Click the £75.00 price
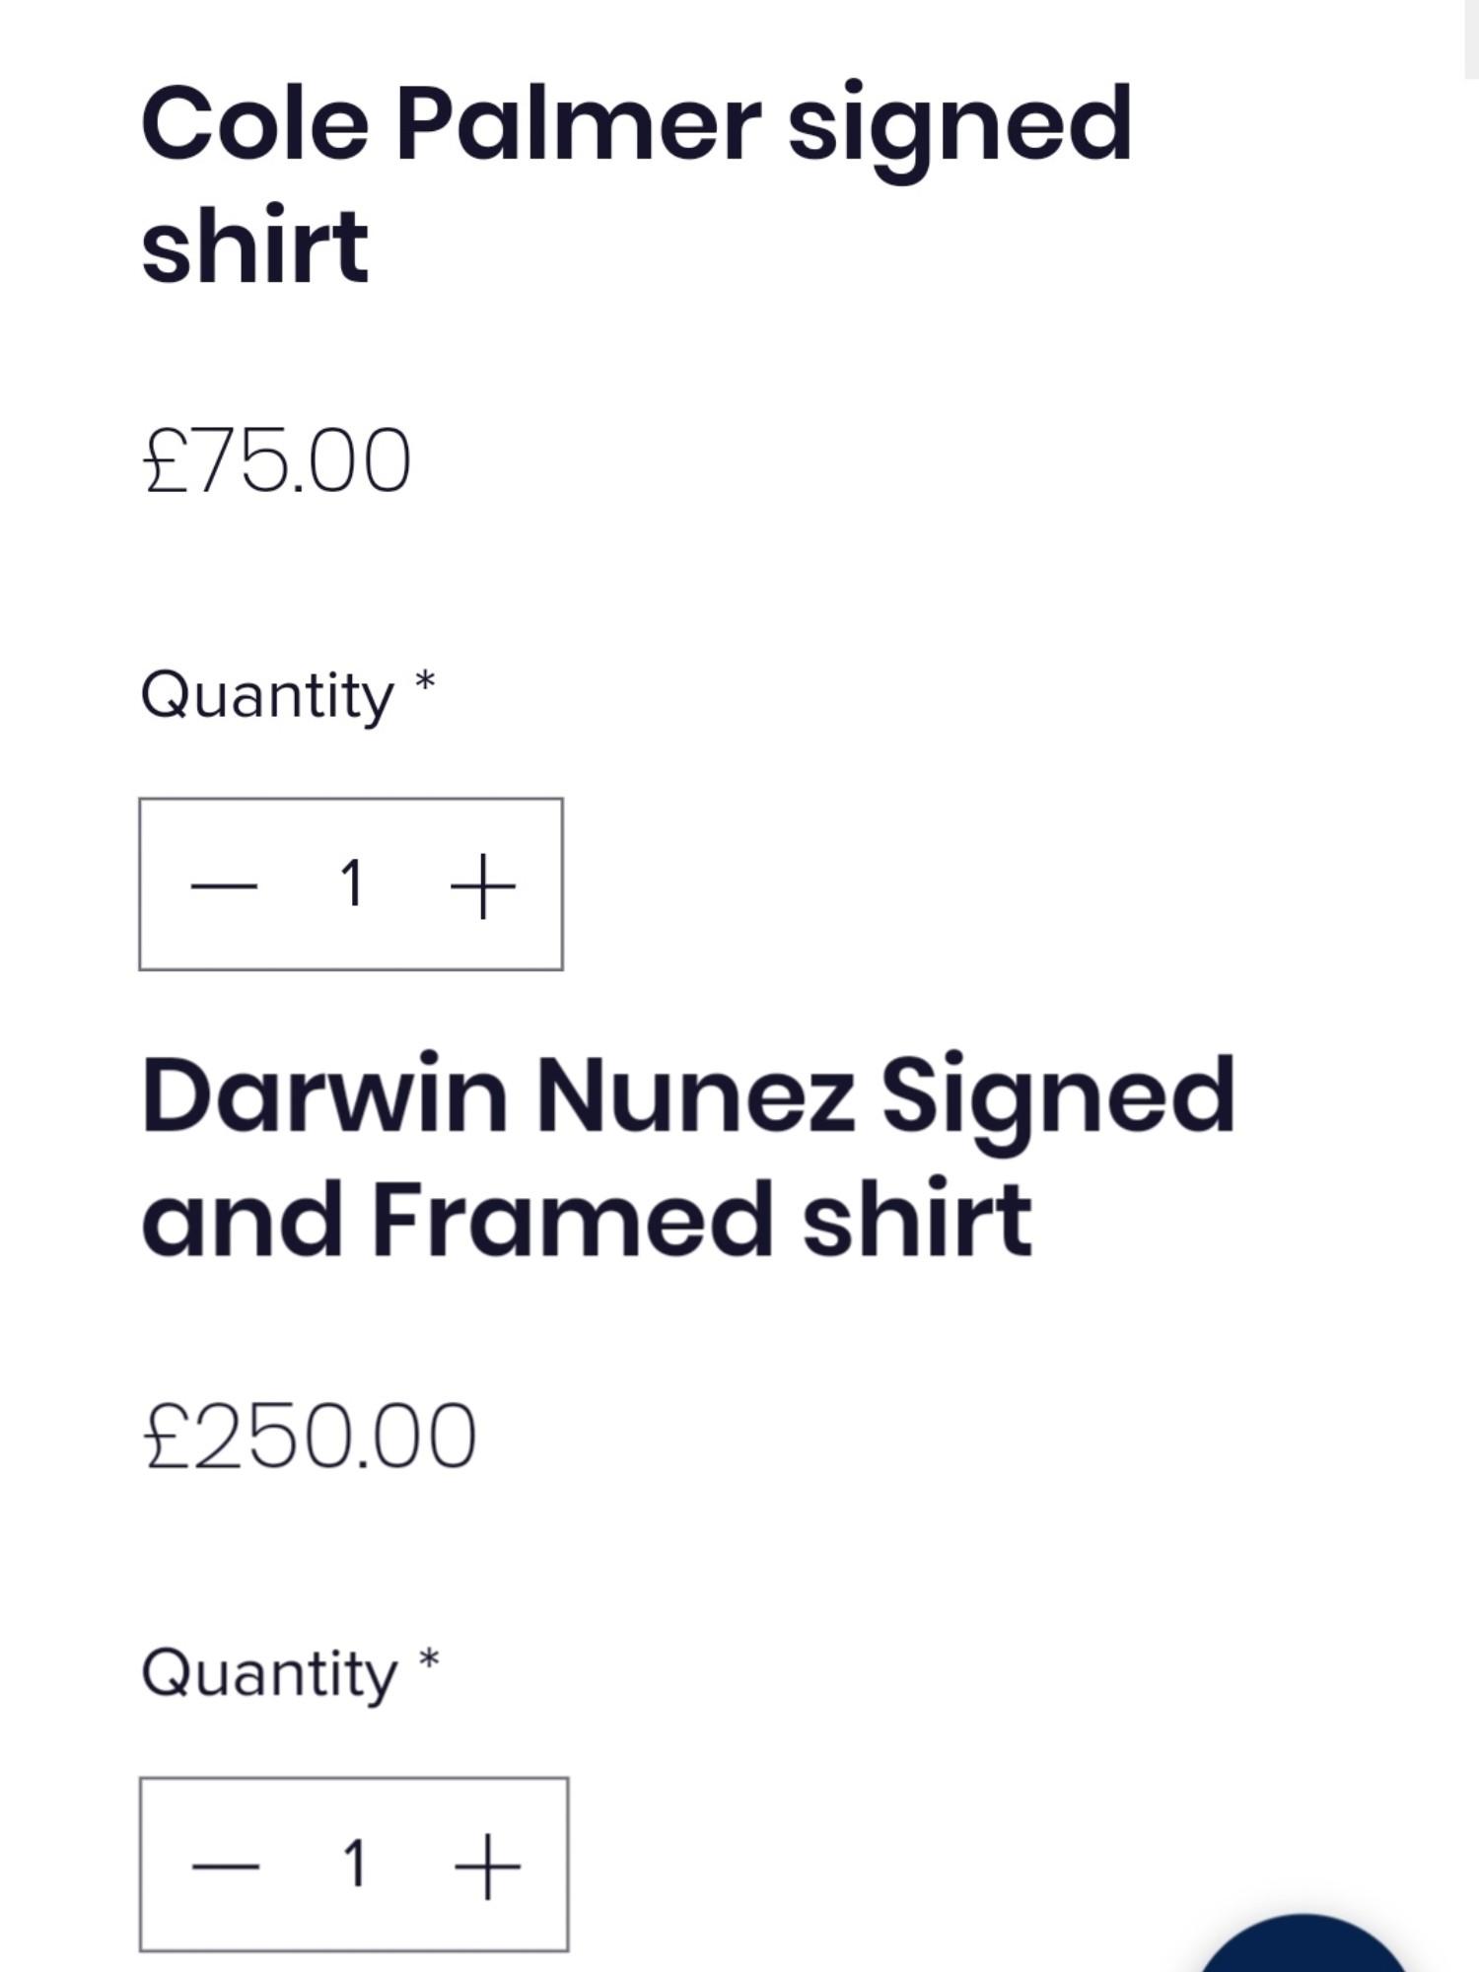This screenshot has width=1479, height=1972. (276, 460)
